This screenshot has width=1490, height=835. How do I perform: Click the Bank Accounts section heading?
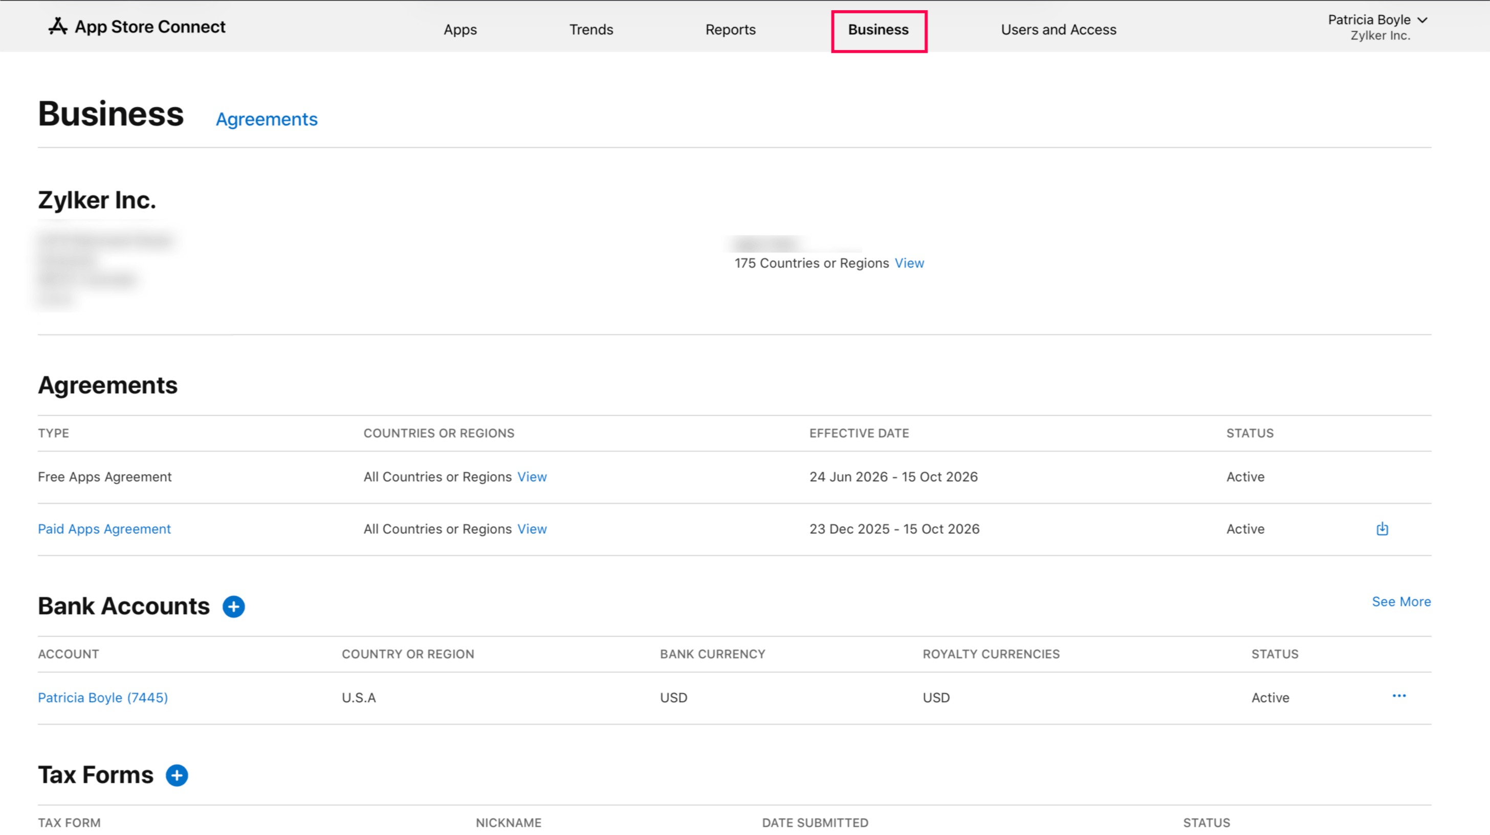pyautogui.click(x=124, y=606)
